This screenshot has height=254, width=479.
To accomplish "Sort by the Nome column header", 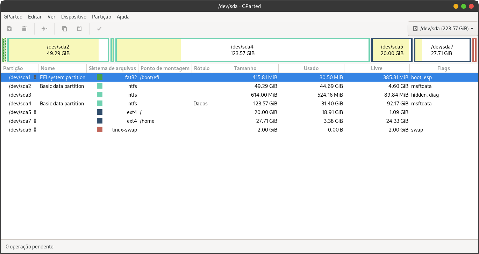I will [x=62, y=68].
